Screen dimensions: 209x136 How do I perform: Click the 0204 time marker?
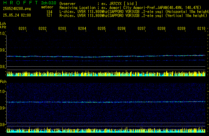[82, 29]
